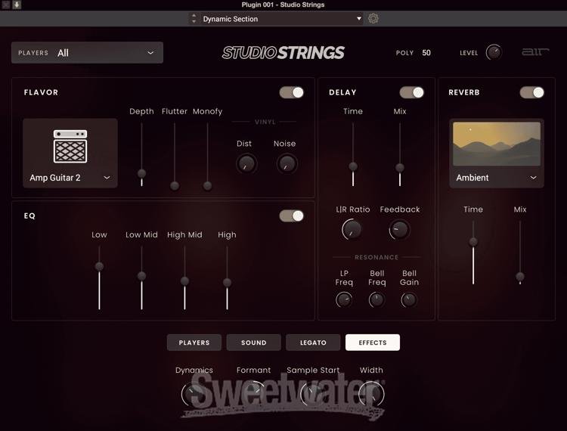Image resolution: width=567 pixels, height=431 pixels.
Task: Click the amp cabinet icon in Flavor
Action: [70, 146]
